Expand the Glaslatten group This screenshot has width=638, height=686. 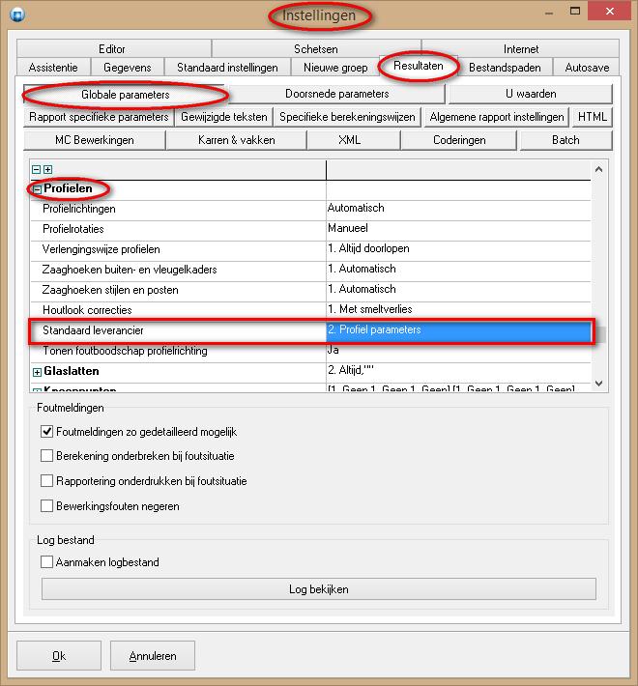[37, 372]
